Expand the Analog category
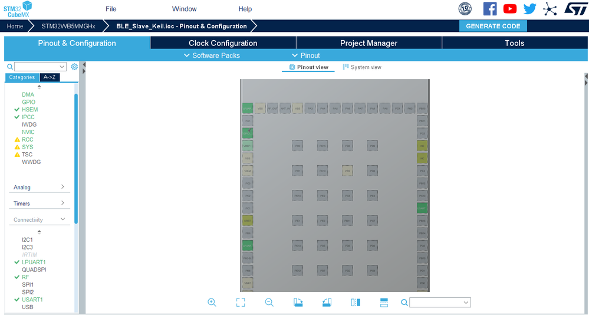The height and width of the screenshot is (315, 589). (x=39, y=187)
